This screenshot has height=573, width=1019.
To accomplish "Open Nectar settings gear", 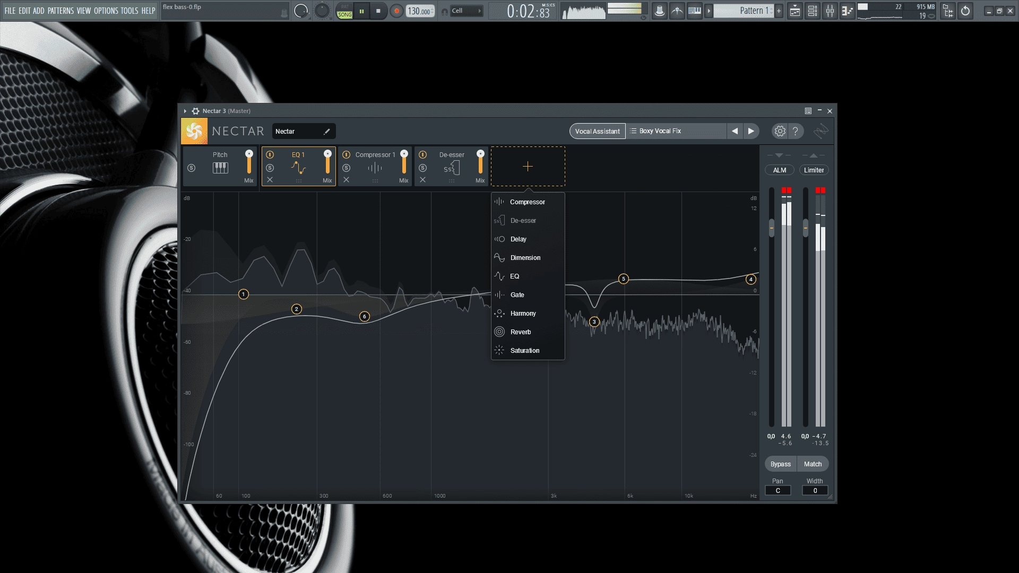I will click(780, 131).
